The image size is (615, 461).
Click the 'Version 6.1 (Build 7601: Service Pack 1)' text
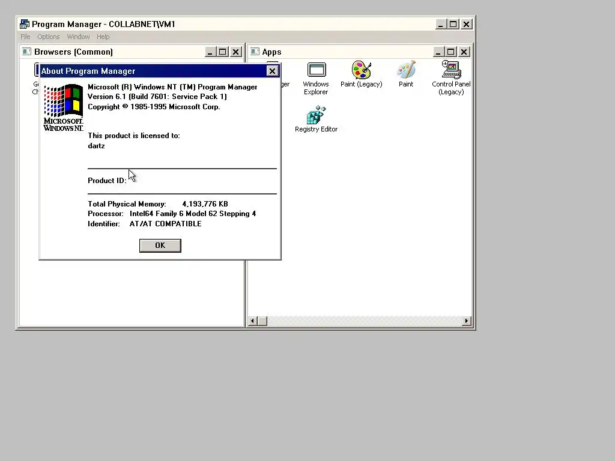157,97
